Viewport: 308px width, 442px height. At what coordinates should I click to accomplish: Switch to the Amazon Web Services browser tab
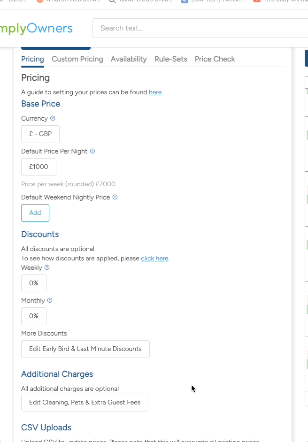(73, 1)
